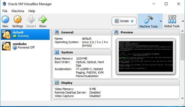185x107 pixels.
Task: Expand Global Tools dropdown arrow
Action: (183, 21)
